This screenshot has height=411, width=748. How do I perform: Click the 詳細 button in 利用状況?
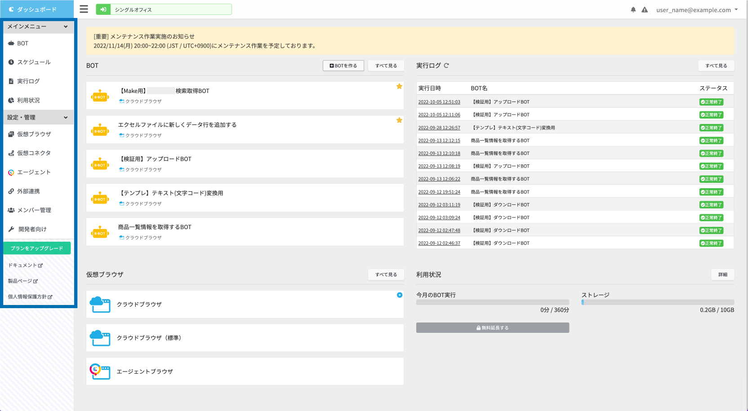pyautogui.click(x=723, y=274)
